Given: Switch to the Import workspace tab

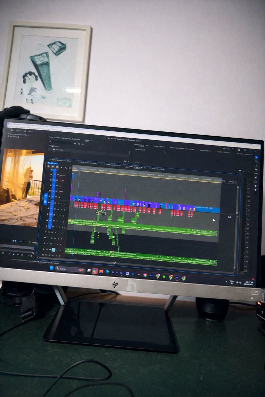Looking at the screenshot, I should pyautogui.click(x=18, y=131).
